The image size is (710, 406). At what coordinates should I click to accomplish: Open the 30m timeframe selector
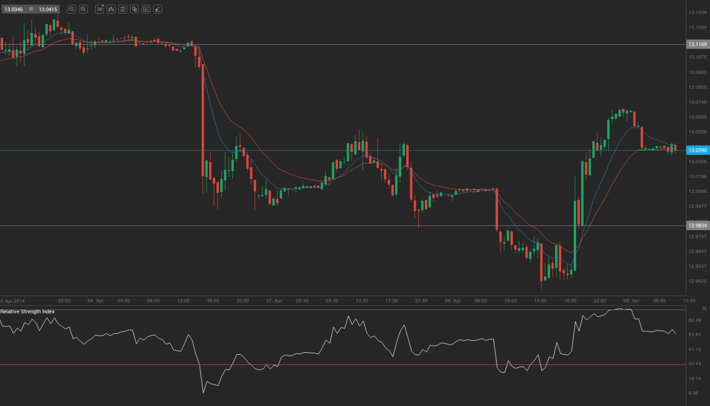click(100, 9)
